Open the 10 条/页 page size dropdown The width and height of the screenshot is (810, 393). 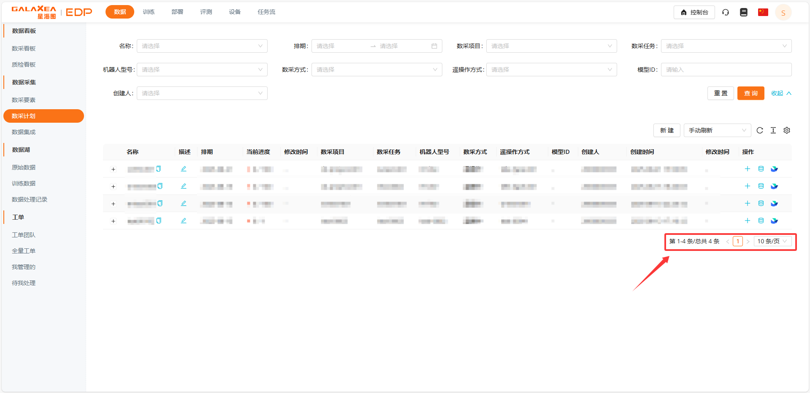773,241
